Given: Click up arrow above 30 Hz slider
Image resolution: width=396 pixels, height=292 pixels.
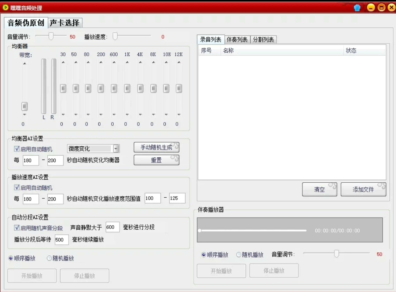Looking at the screenshot, I should (63, 62).
